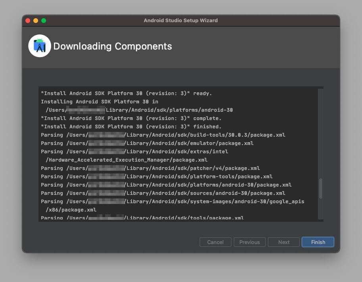Select the emulator/package.xml parsing line
362x282 pixels.
[151, 143]
